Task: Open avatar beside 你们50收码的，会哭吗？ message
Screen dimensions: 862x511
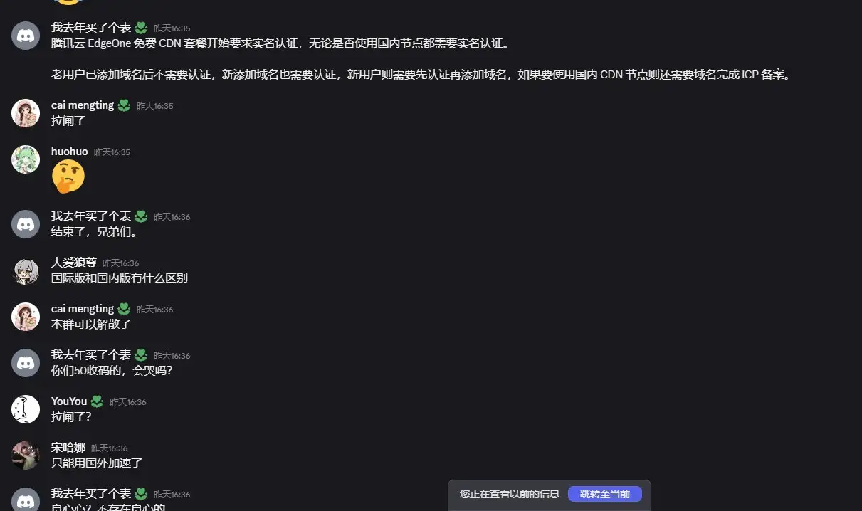Action: pos(26,363)
